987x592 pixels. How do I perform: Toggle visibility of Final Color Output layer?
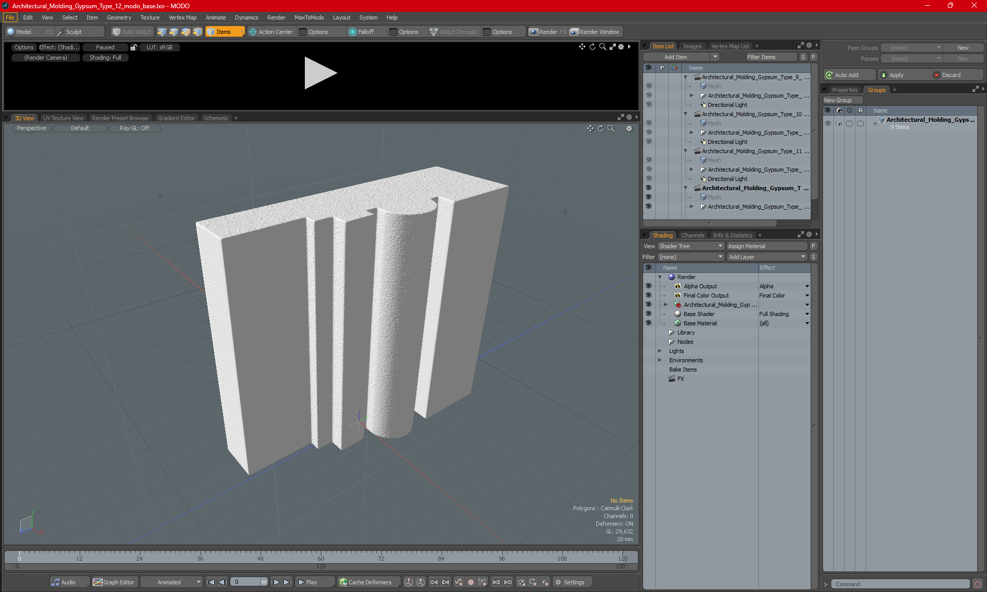coord(649,295)
